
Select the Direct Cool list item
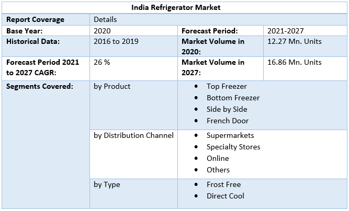click(226, 196)
